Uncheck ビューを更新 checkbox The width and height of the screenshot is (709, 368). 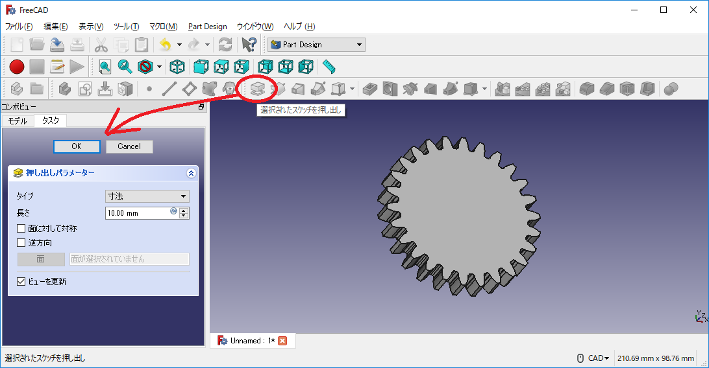[21, 281]
